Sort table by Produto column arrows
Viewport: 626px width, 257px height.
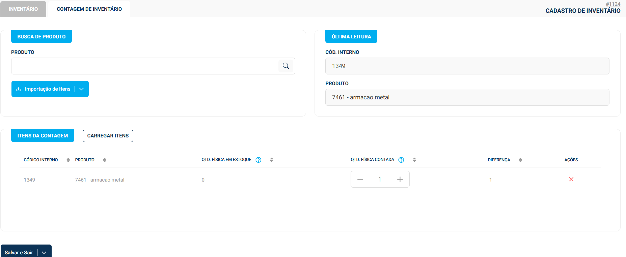[x=105, y=160]
